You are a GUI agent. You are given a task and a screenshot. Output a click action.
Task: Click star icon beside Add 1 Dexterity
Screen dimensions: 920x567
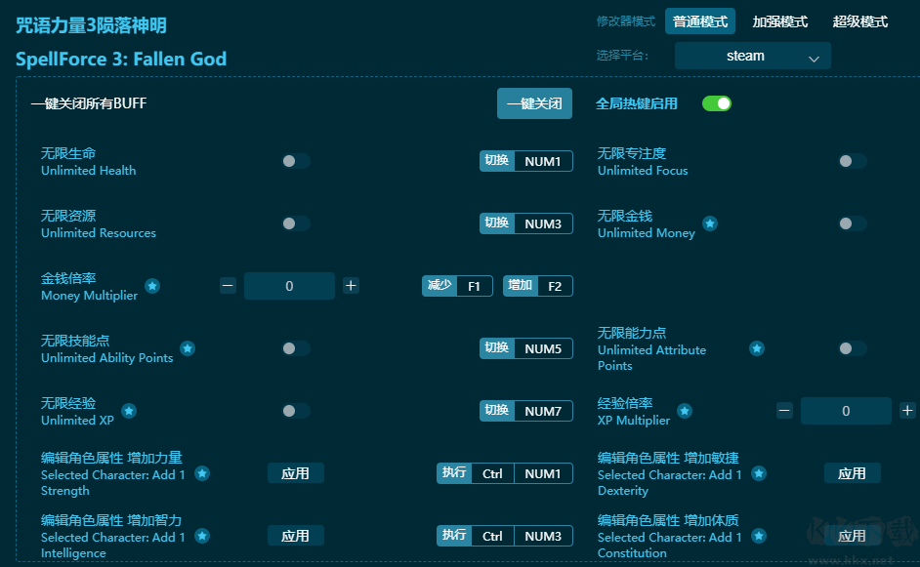pos(759,473)
